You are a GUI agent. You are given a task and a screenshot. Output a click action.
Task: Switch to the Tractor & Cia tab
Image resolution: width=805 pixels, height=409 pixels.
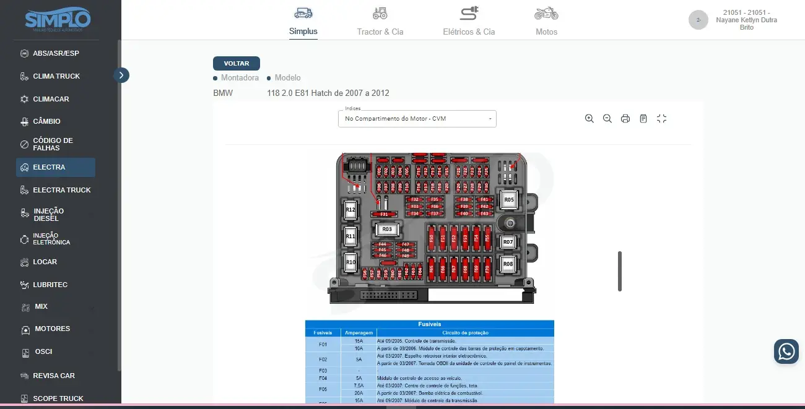point(380,21)
